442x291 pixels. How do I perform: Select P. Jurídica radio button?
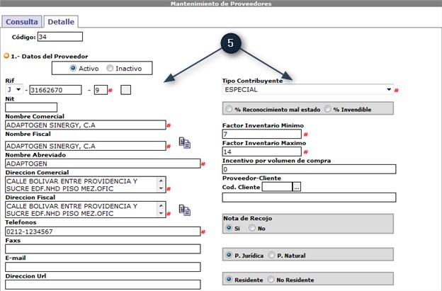point(229,255)
